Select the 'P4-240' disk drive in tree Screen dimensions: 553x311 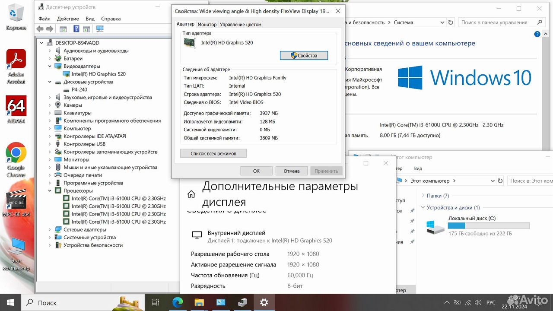(x=79, y=89)
